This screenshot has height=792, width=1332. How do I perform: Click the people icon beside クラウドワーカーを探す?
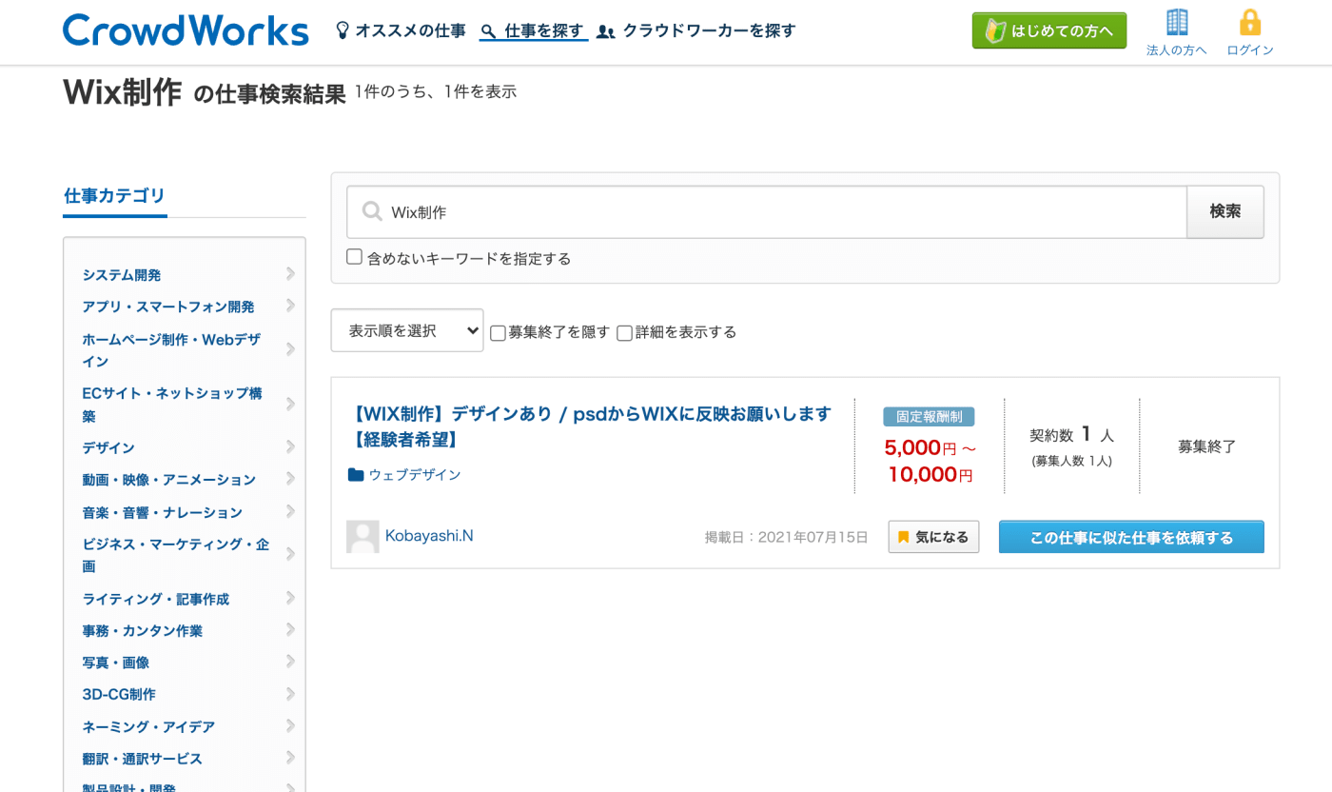pos(606,31)
